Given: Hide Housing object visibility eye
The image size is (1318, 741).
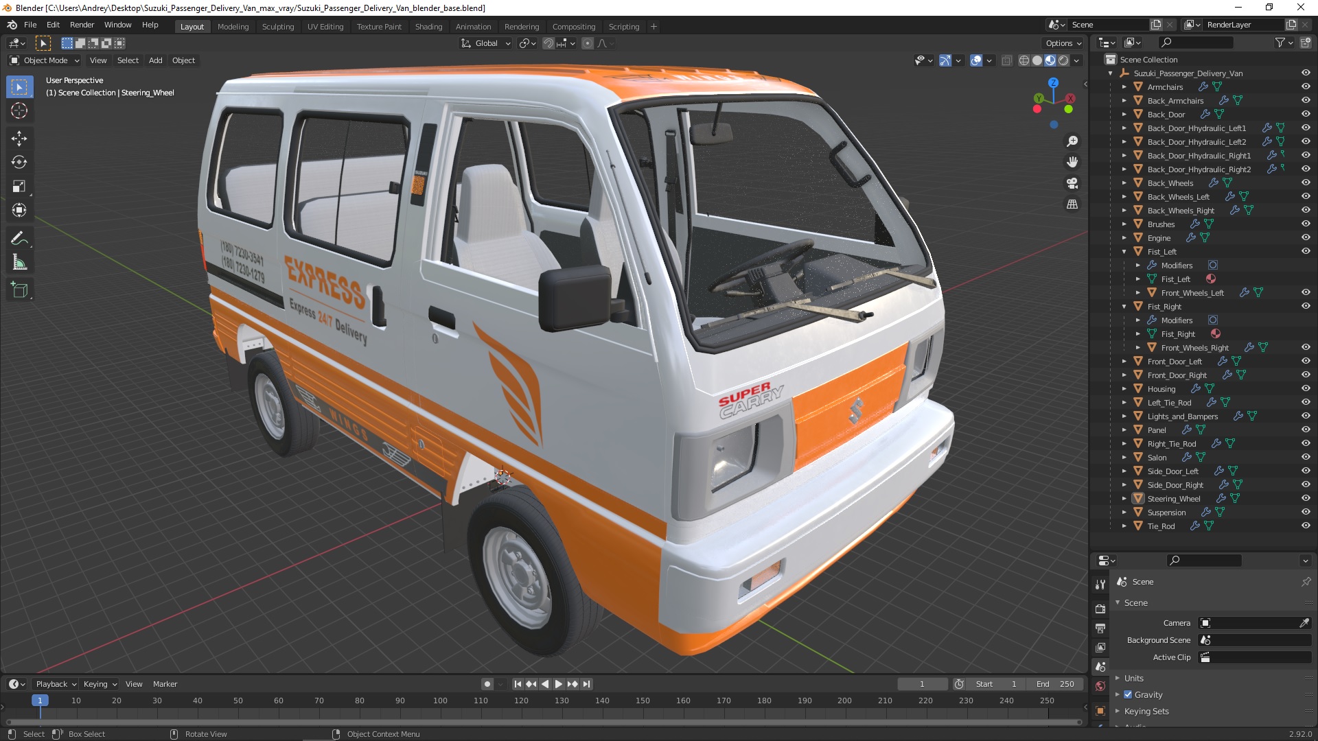Looking at the screenshot, I should point(1306,388).
